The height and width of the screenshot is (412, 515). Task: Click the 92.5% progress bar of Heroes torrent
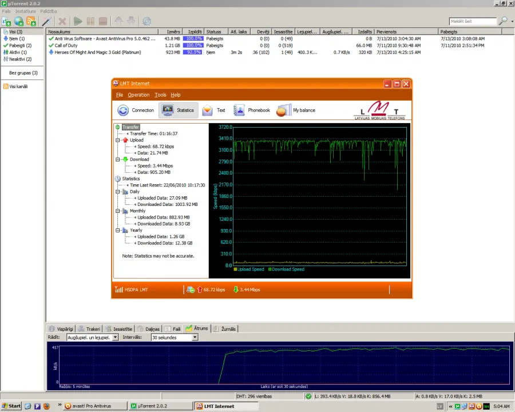point(192,52)
